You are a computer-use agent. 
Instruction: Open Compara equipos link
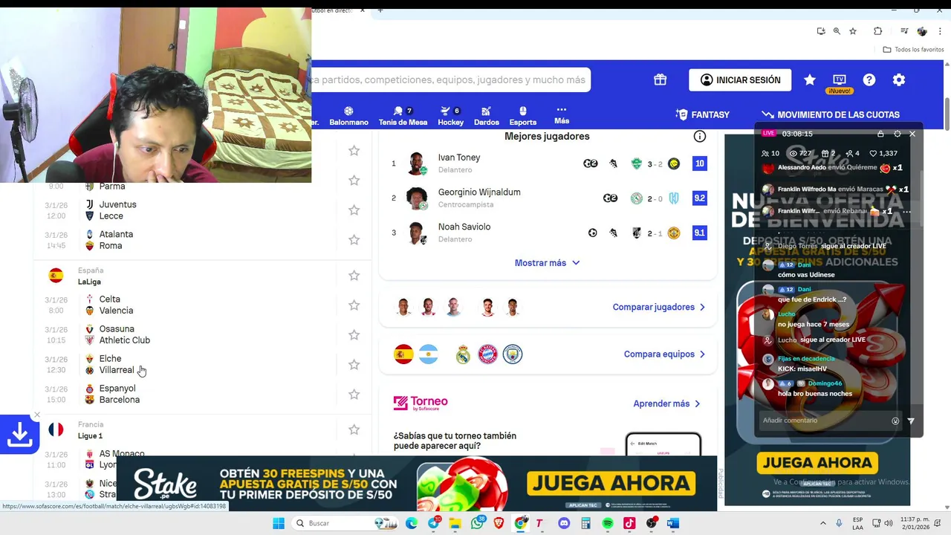click(x=664, y=354)
